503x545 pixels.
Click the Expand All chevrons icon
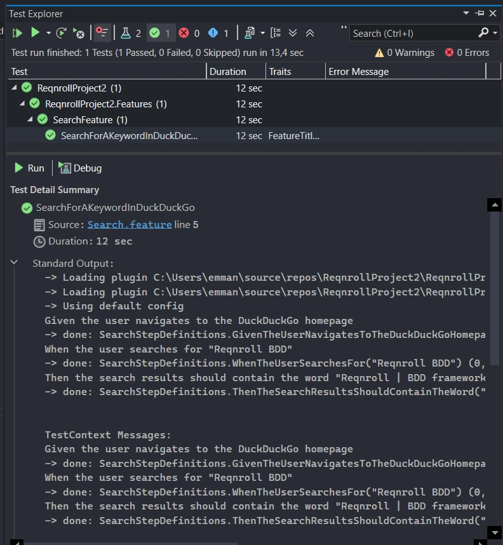point(293,33)
